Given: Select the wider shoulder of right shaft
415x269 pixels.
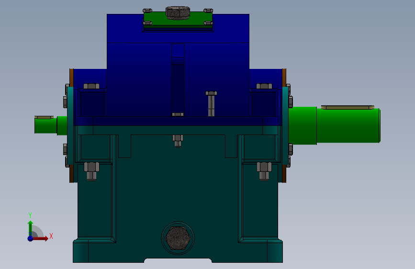Looking at the screenshot, I should click(303, 125).
